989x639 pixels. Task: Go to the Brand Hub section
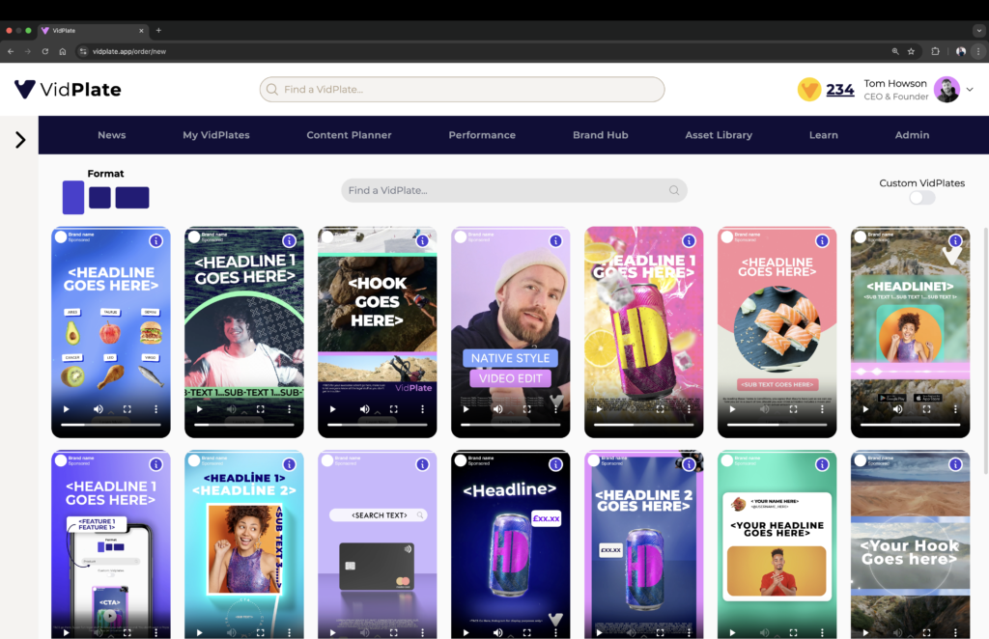click(x=600, y=135)
